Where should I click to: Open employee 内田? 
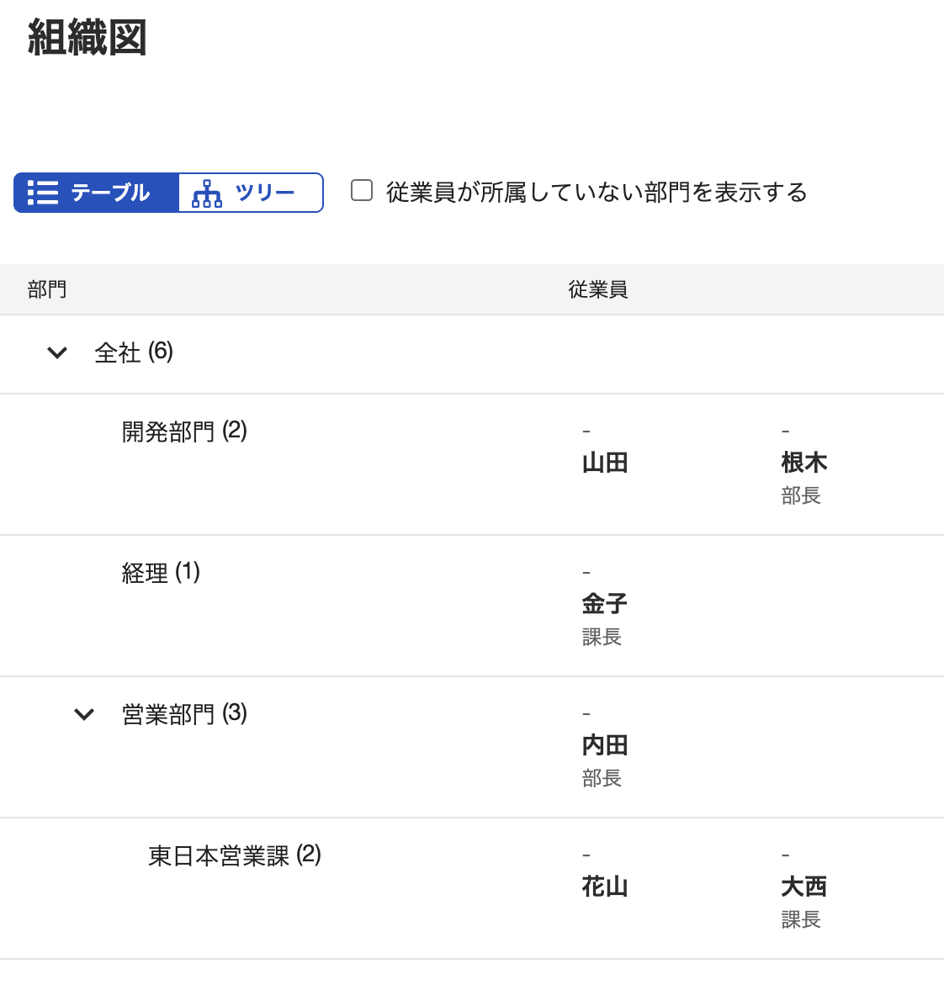tap(605, 745)
